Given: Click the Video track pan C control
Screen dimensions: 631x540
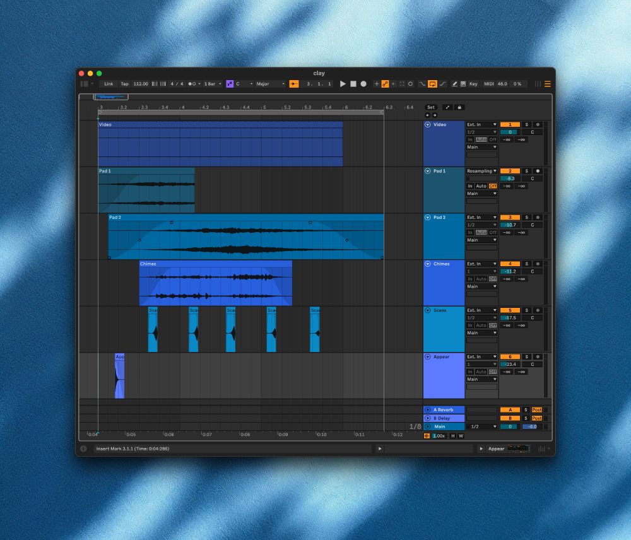Looking at the screenshot, I should click(533, 132).
